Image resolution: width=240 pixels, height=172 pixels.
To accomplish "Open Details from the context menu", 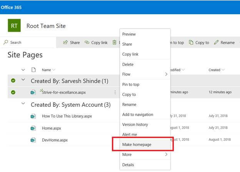I will (x=145, y=165).
